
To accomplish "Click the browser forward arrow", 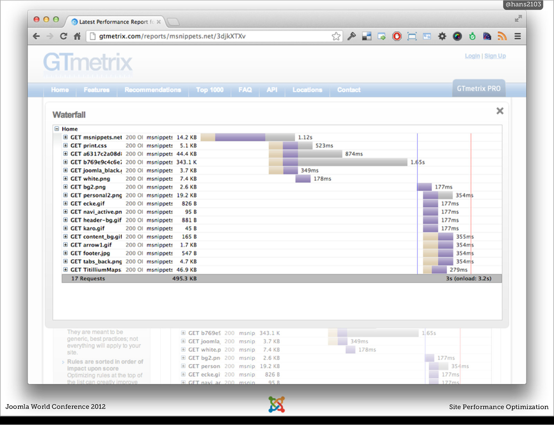I will tap(50, 36).
